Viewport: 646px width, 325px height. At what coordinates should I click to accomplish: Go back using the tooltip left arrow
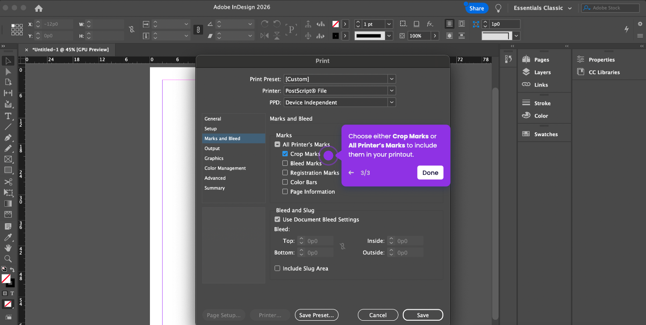[x=351, y=173]
